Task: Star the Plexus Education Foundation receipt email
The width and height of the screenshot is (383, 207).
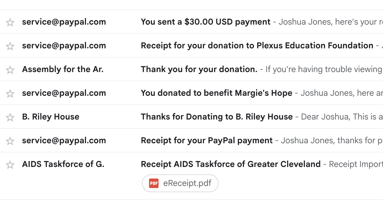Action: tap(10, 46)
